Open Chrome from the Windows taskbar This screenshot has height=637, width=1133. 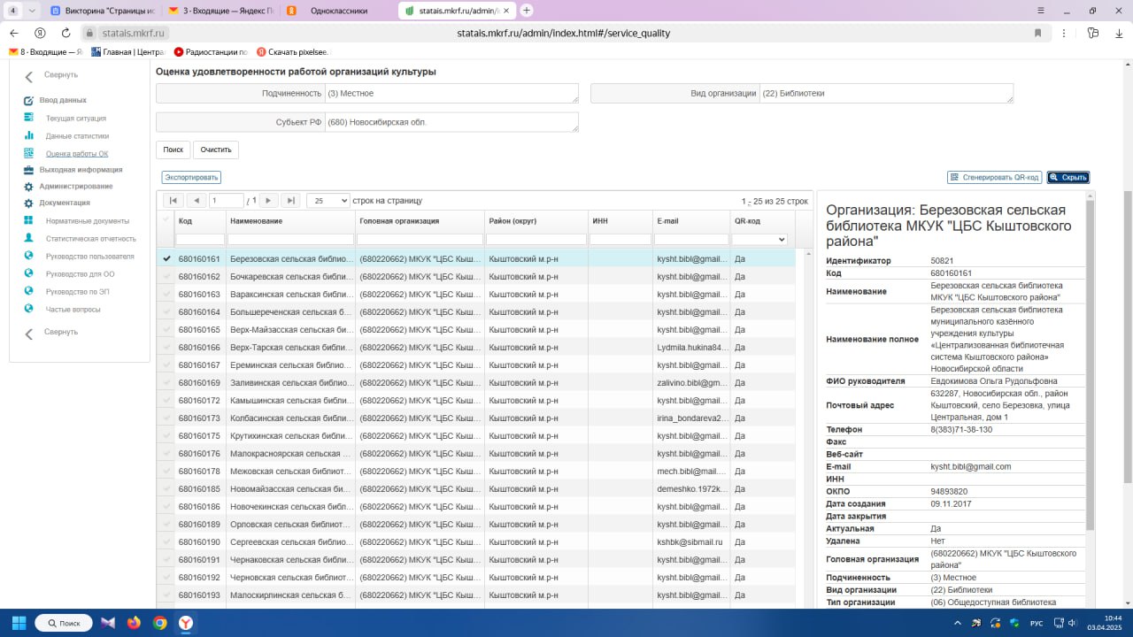pyautogui.click(x=160, y=623)
